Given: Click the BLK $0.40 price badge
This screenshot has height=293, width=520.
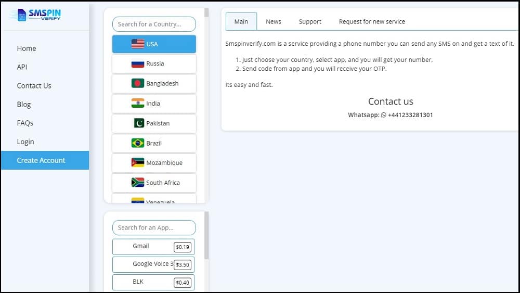Looking at the screenshot, I should (183, 283).
